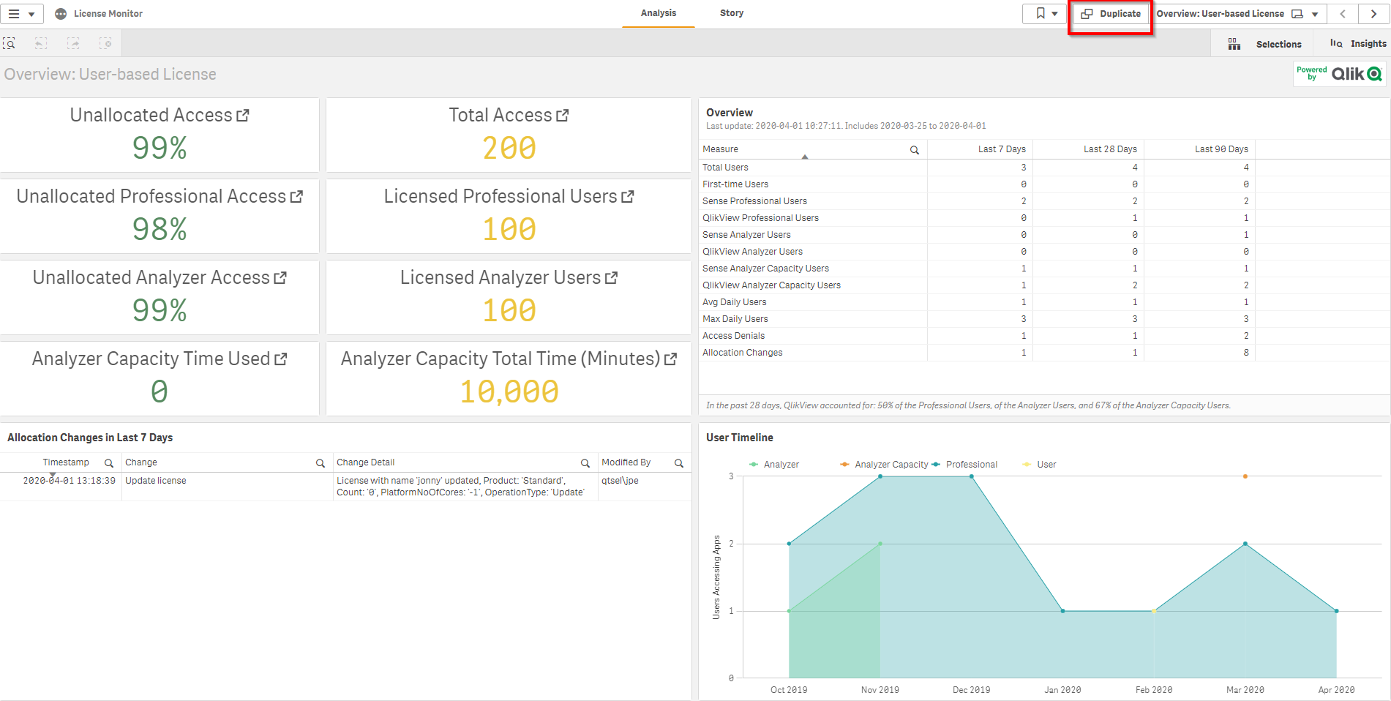Image resolution: width=1391 pixels, height=701 pixels.
Task: Sort the table by the Timestamp column header
Action: point(66,462)
